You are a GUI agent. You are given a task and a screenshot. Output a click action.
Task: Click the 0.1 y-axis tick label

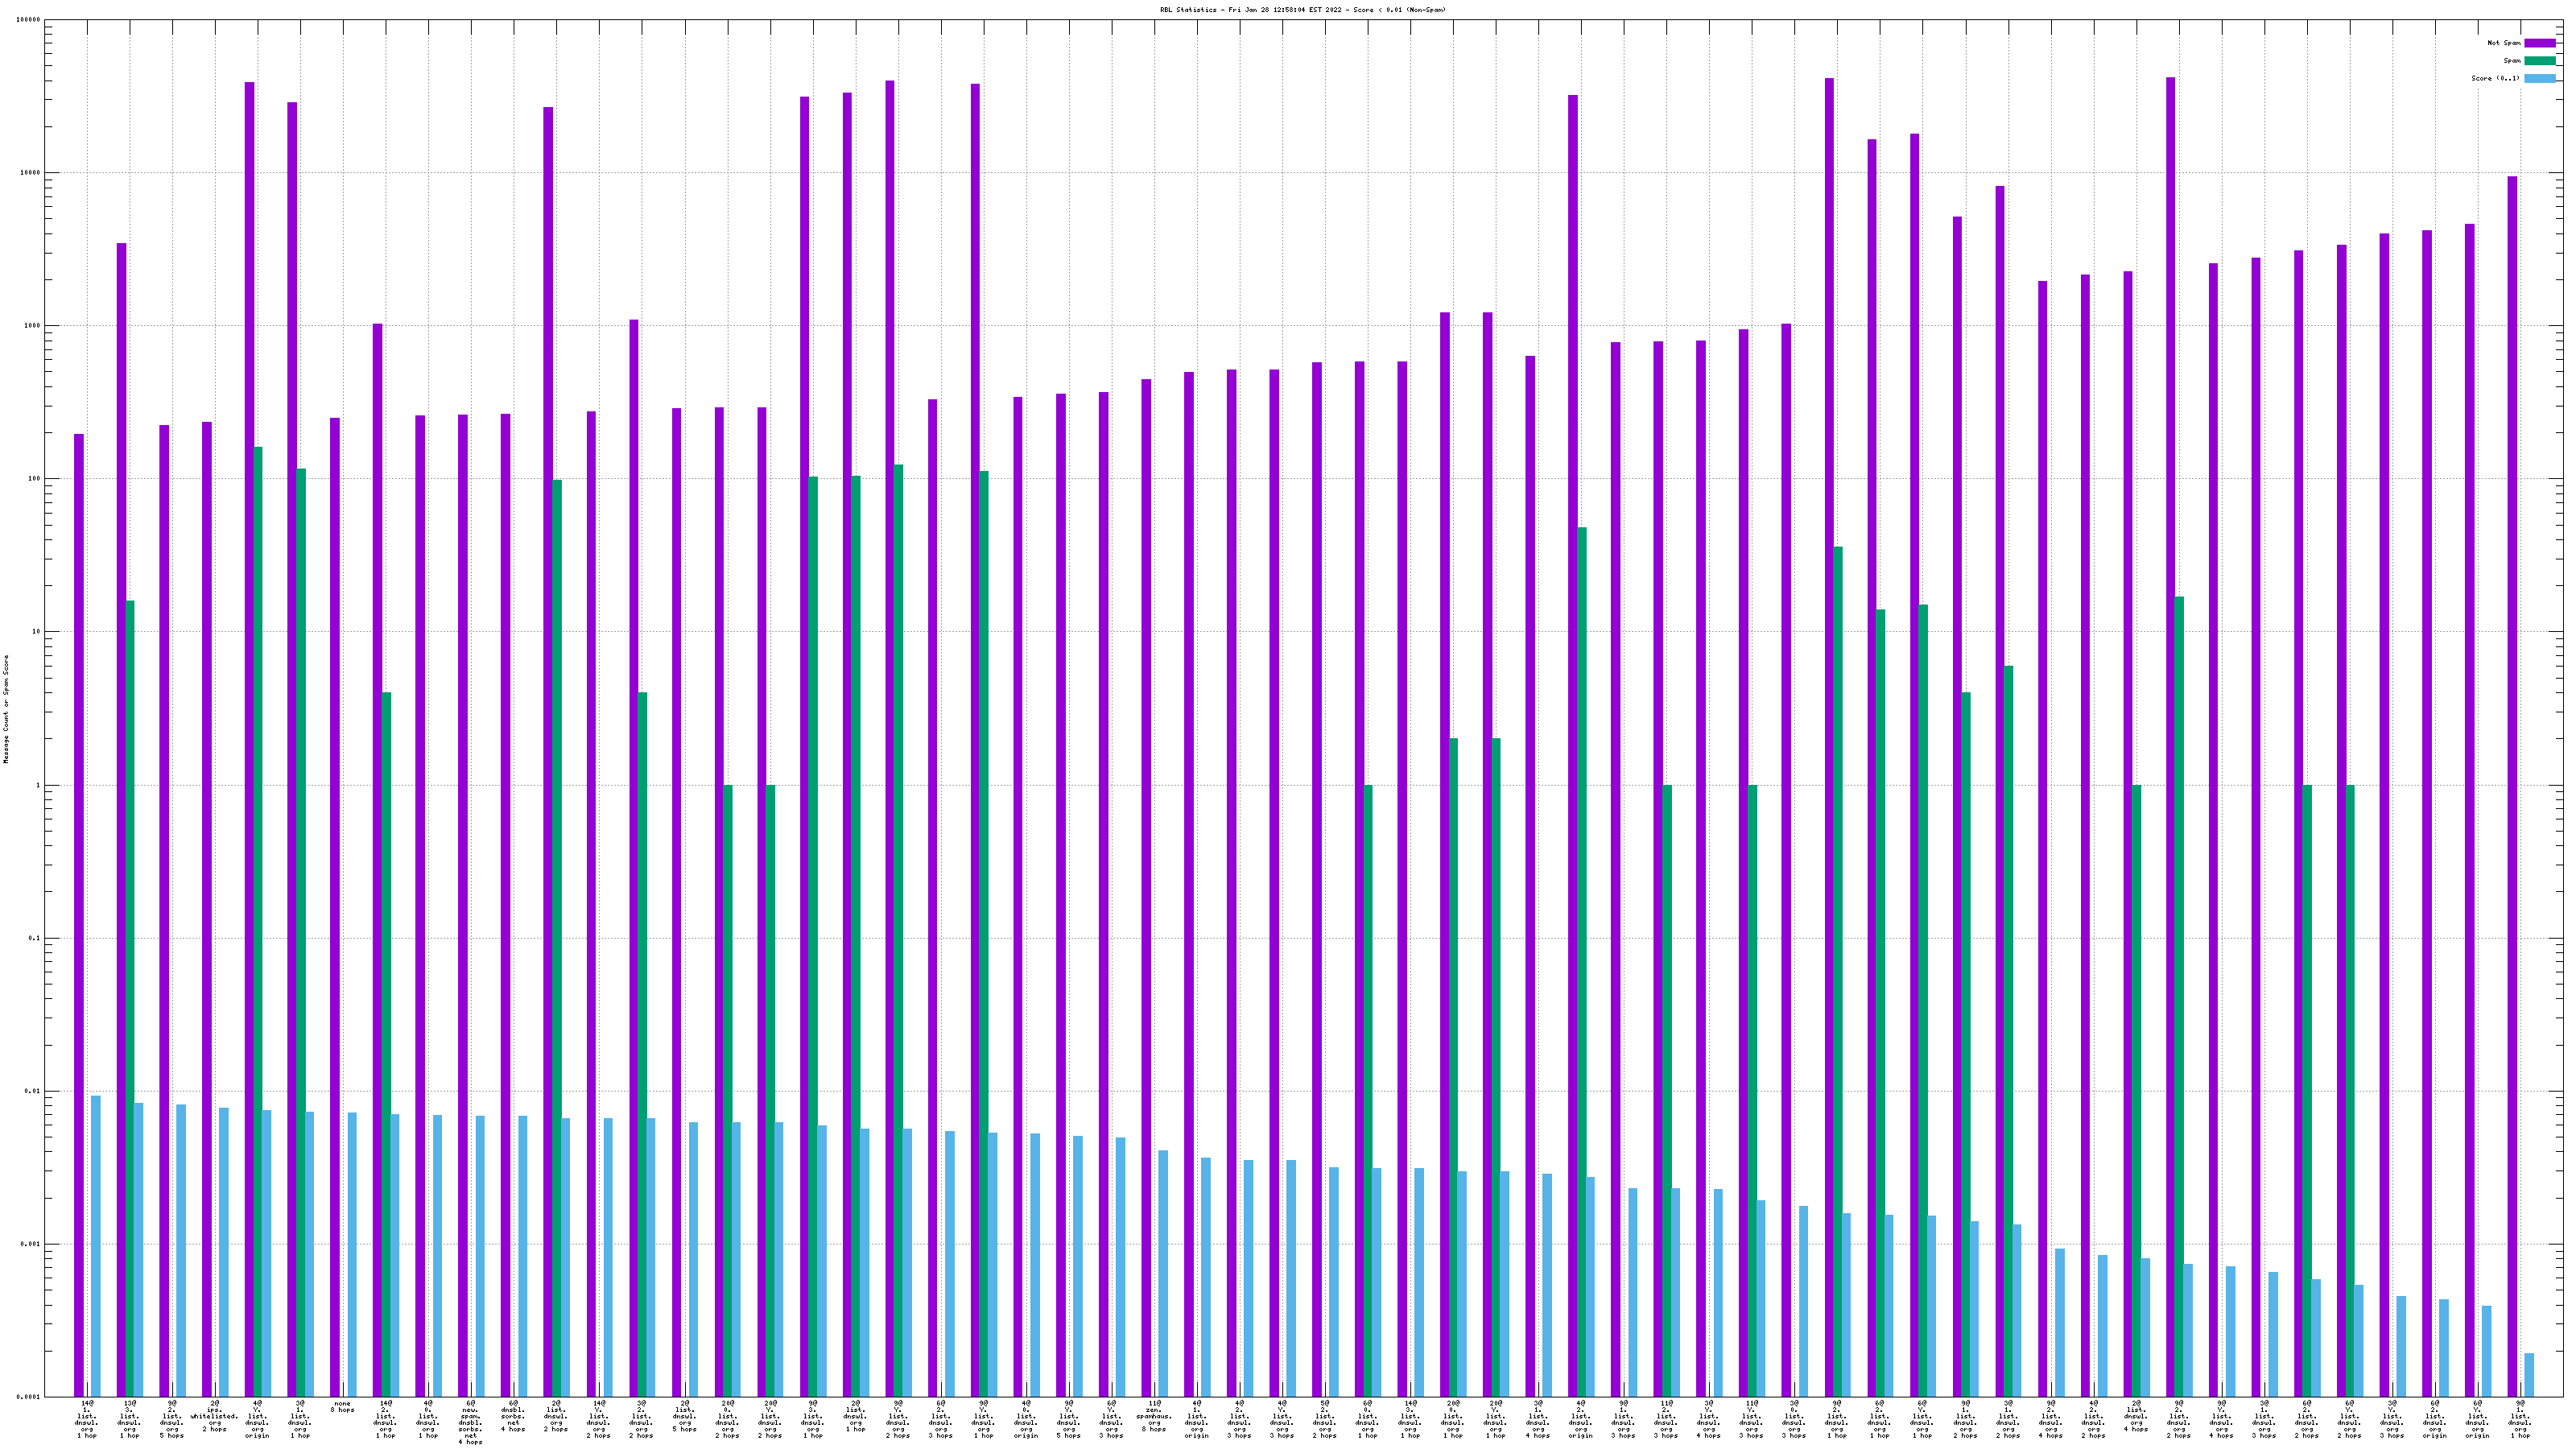click(x=35, y=939)
